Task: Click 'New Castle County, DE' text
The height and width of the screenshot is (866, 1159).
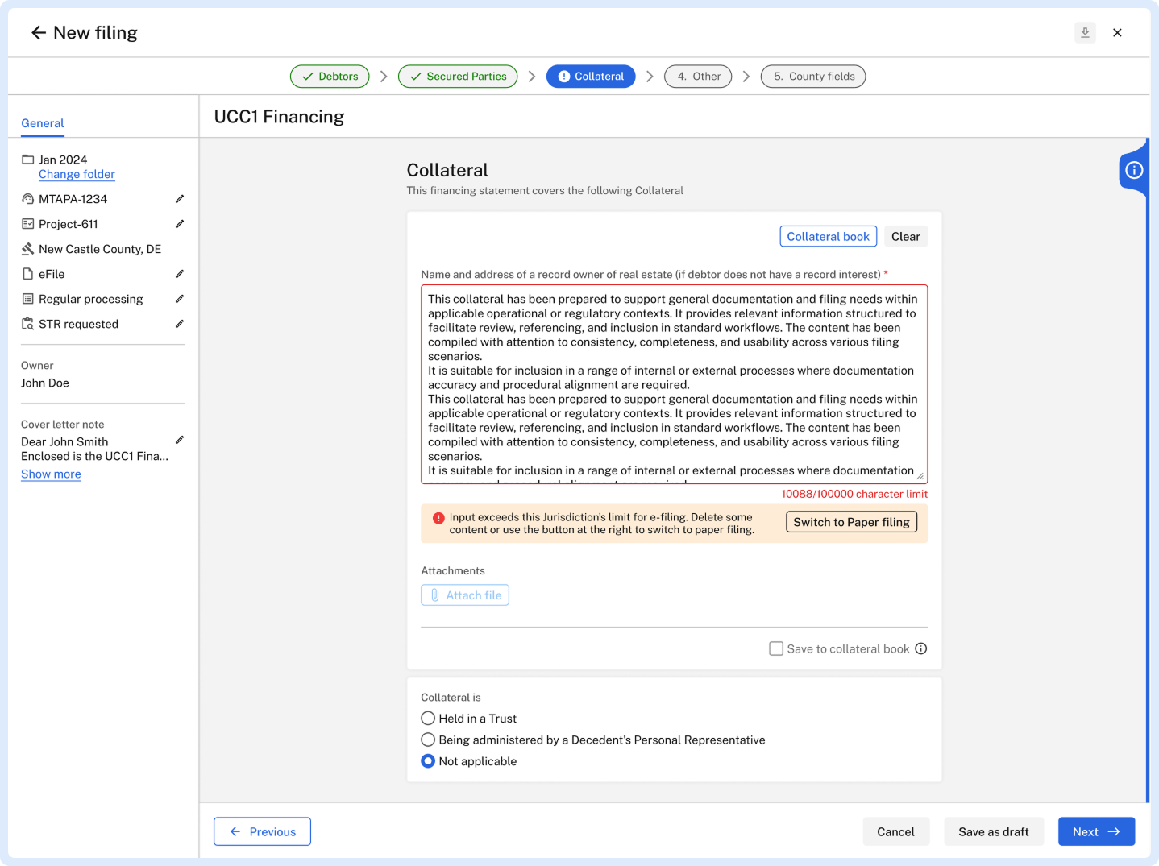Action: click(x=100, y=249)
